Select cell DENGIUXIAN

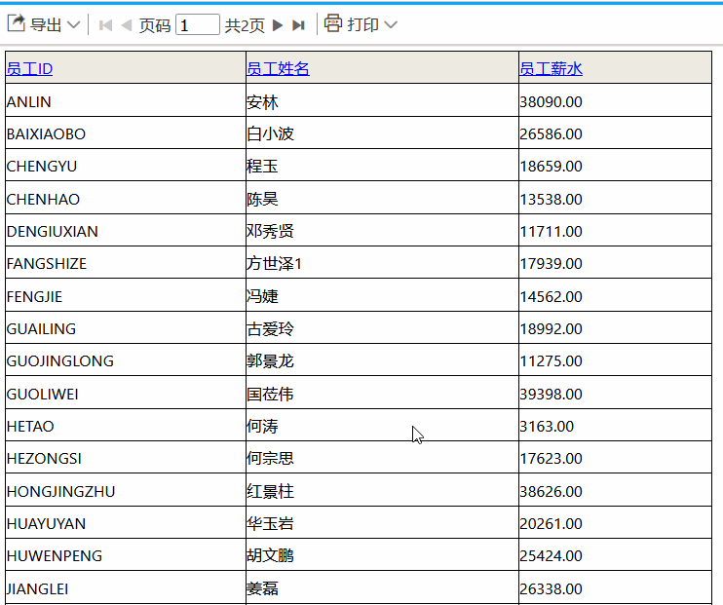pyautogui.click(x=126, y=230)
